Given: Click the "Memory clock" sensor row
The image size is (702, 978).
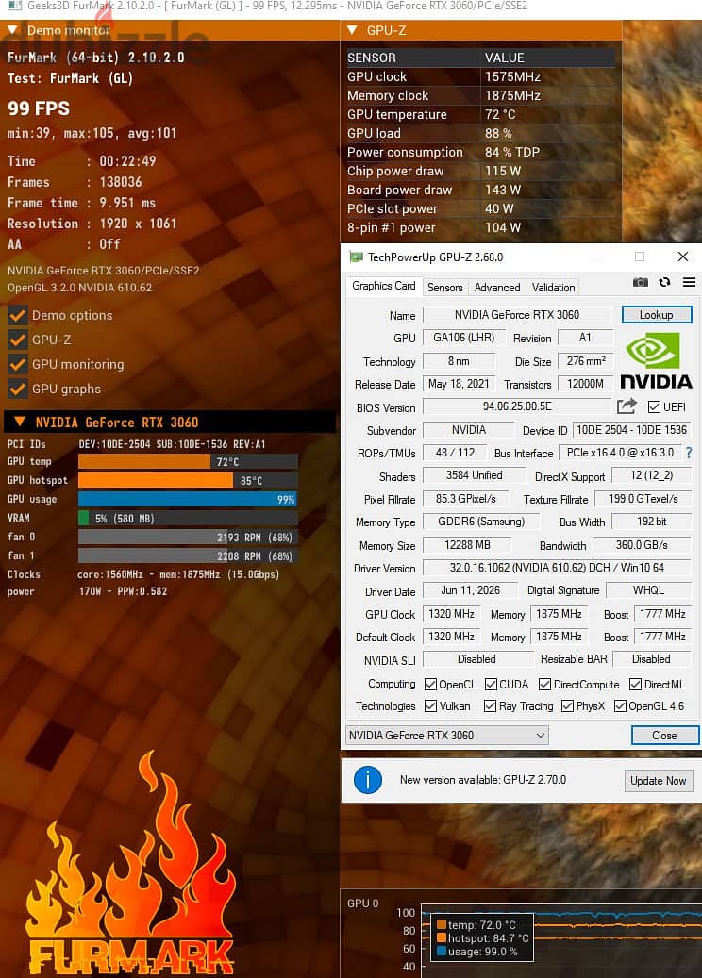Looking at the screenshot, I should (x=481, y=95).
